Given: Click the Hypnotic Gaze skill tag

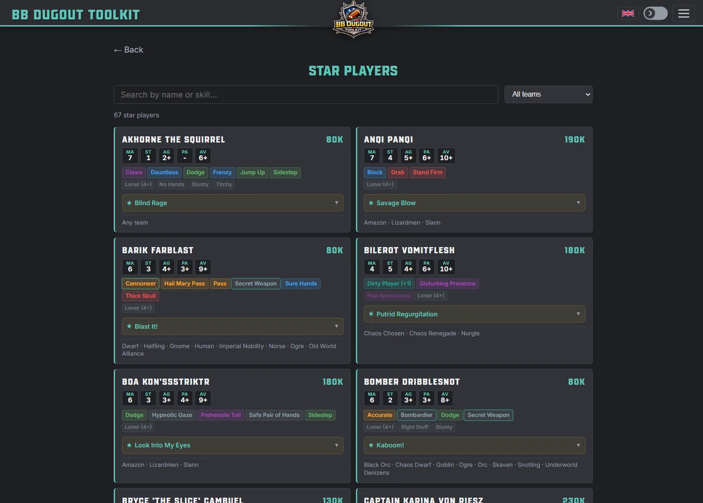Looking at the screenshot, I should click(172, 415).
